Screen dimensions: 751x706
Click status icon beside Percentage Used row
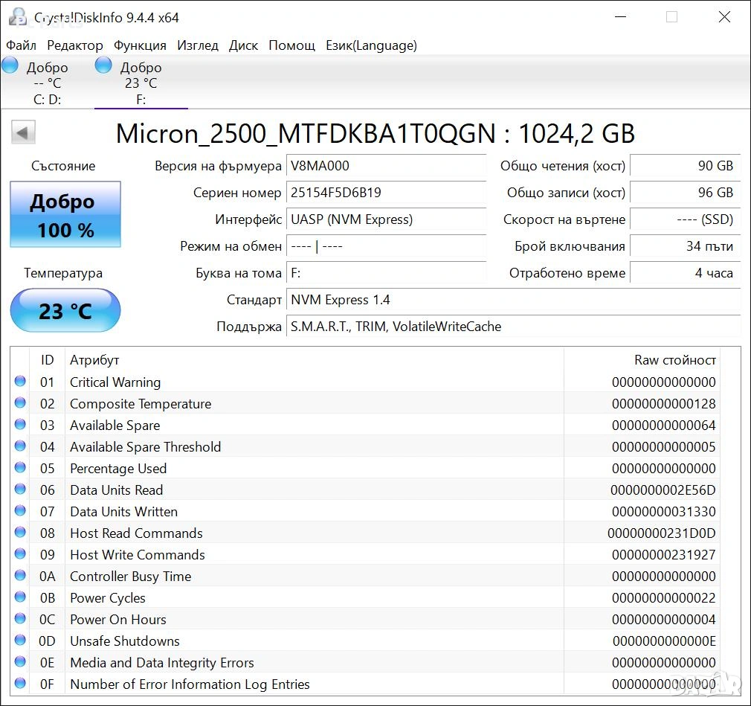(20, 468)
